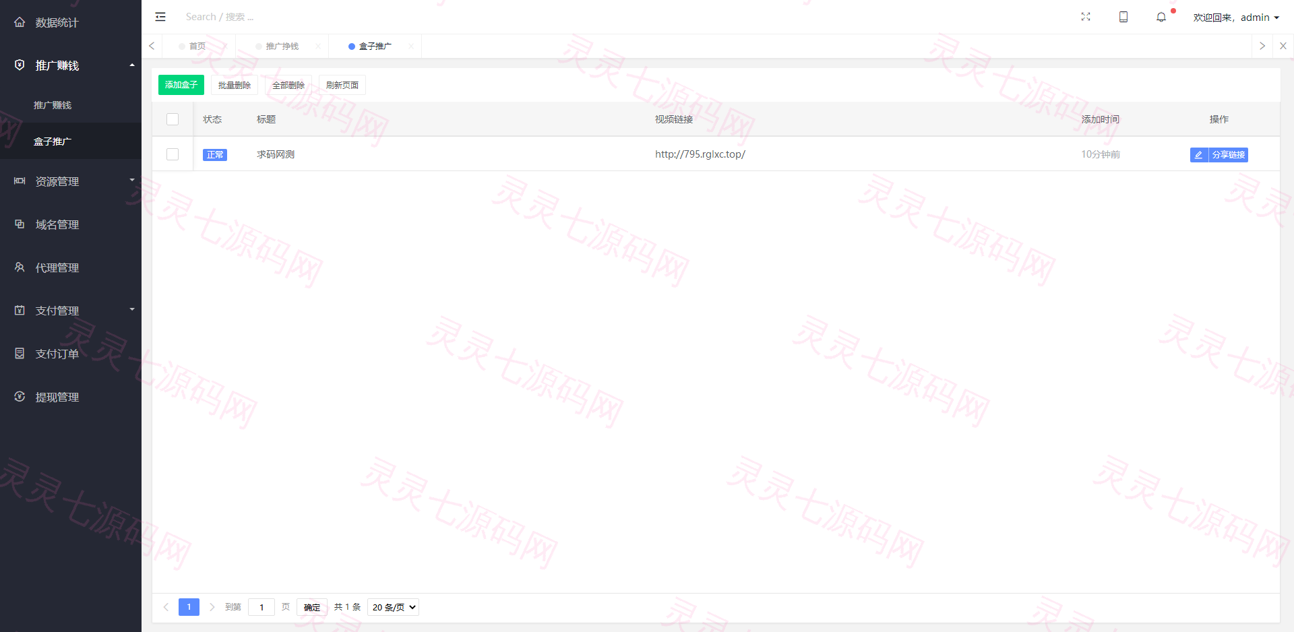1294x632 pixels.
Task: Collapse the 推广赚钱 menu arrow
Action: point(132,65)
